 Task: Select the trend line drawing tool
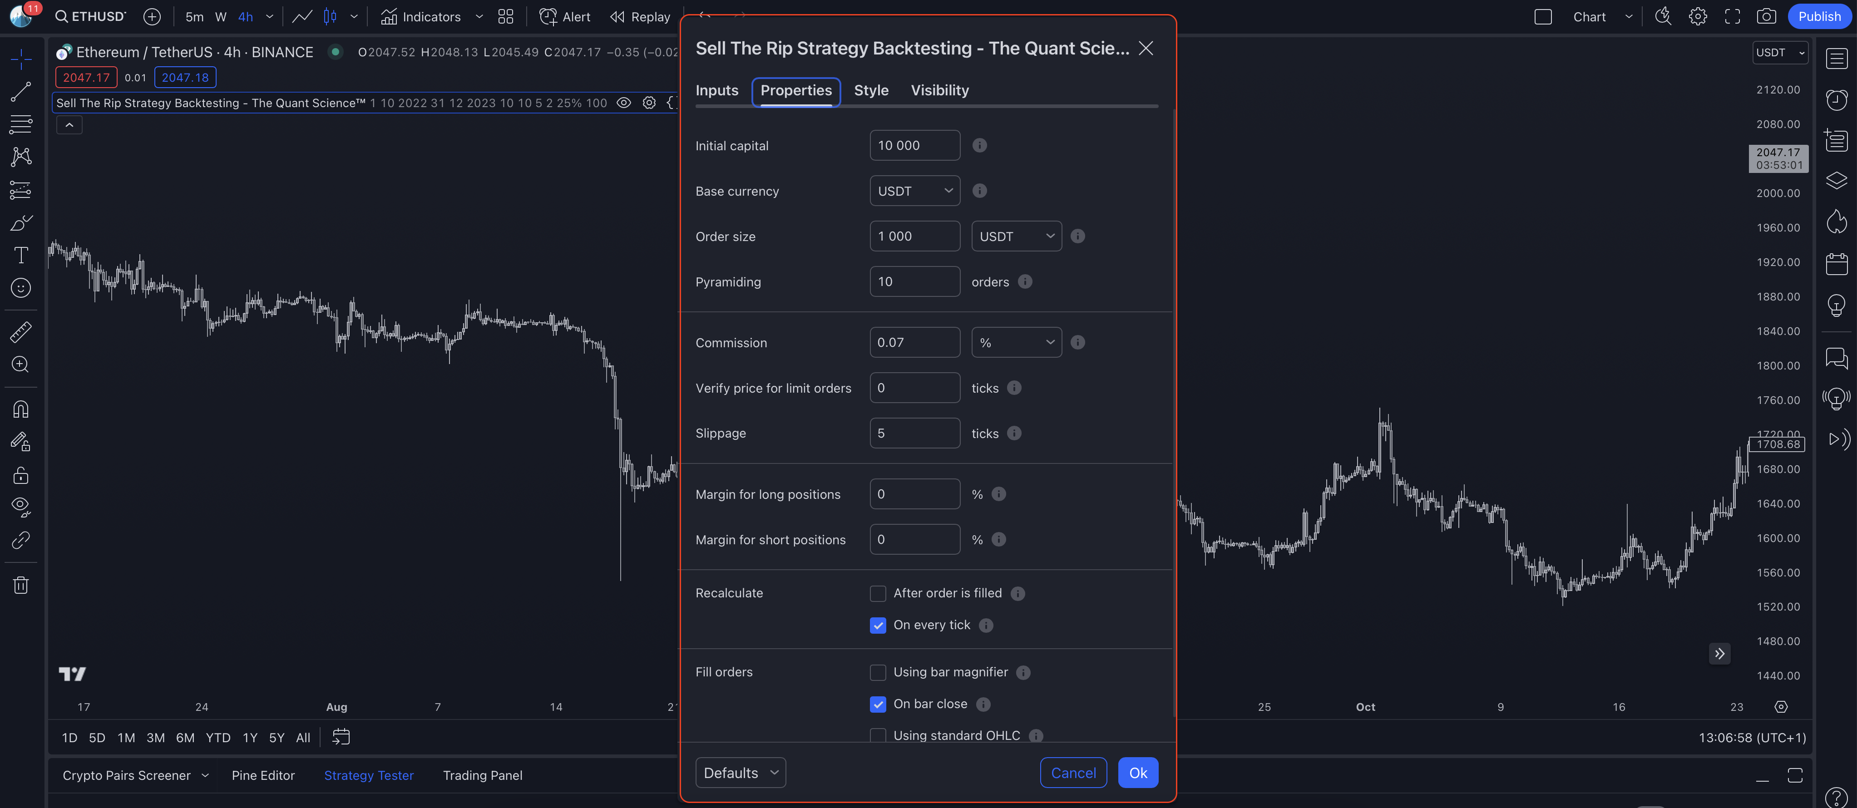[x=21, y=92]
